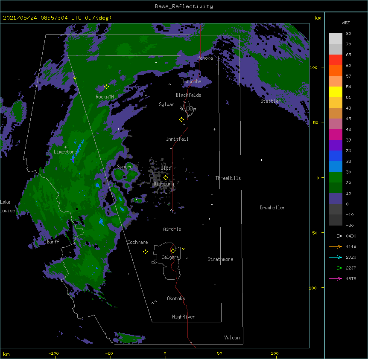This screenshot has height=359, width=368.
Task: Select the yellow diamond inside Calgary boundary
Action: pos(173,251)
